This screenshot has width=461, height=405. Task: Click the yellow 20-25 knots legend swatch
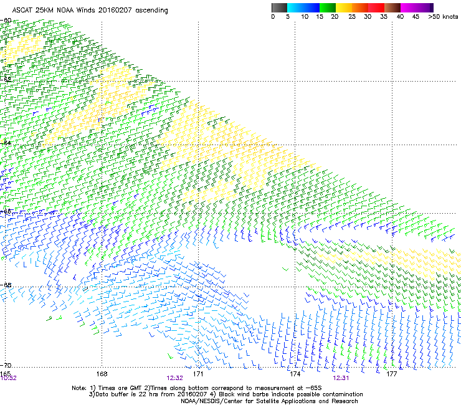pos(344,7)
